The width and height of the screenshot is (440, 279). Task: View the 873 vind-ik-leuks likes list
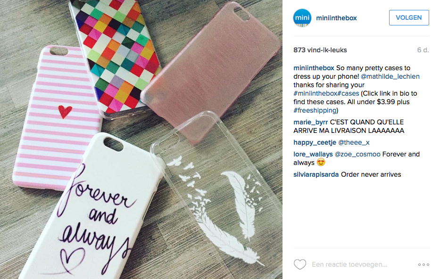point(320,50)
